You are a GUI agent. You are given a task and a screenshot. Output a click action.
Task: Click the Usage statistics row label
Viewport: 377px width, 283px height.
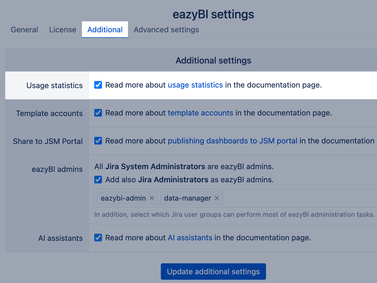[55, 85]
